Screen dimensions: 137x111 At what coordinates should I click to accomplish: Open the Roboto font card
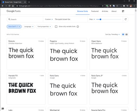point(26,54)
